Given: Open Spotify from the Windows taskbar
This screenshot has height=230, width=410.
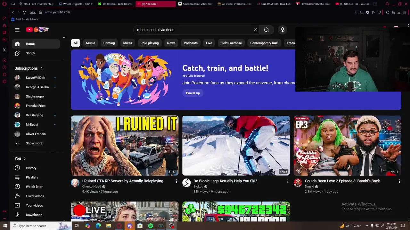Looking at the screenshot, I should [150, 226].
